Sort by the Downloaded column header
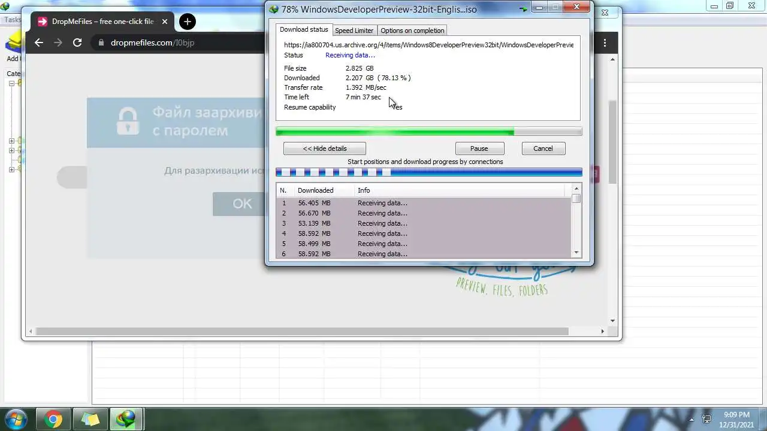The height and width of the screenshot is (431, 767). coord(324,190)
